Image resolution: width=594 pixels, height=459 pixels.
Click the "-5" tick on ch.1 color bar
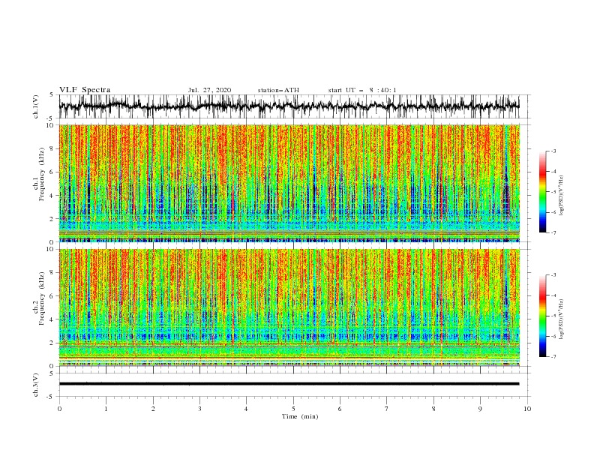tap(553, 192)
